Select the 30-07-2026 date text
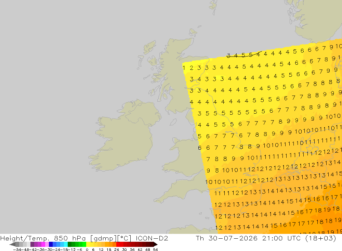Screen dimensions: 342x251 (233, 238)
